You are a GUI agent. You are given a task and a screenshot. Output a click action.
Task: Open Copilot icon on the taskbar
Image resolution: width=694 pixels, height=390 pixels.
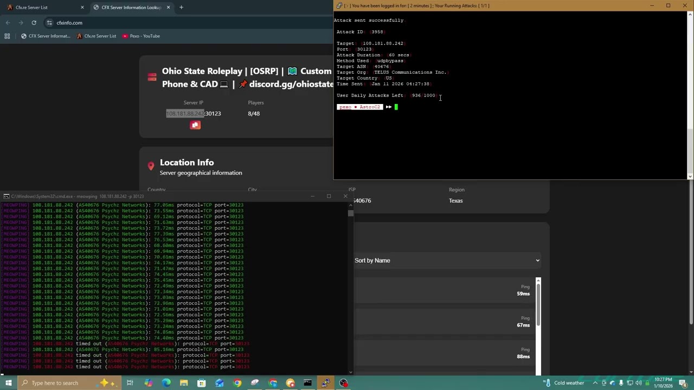[x=148, y=383]
